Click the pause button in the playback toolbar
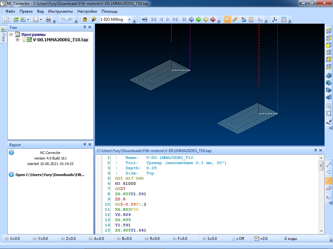The image size is (333, 249). (x=184, y=19)
